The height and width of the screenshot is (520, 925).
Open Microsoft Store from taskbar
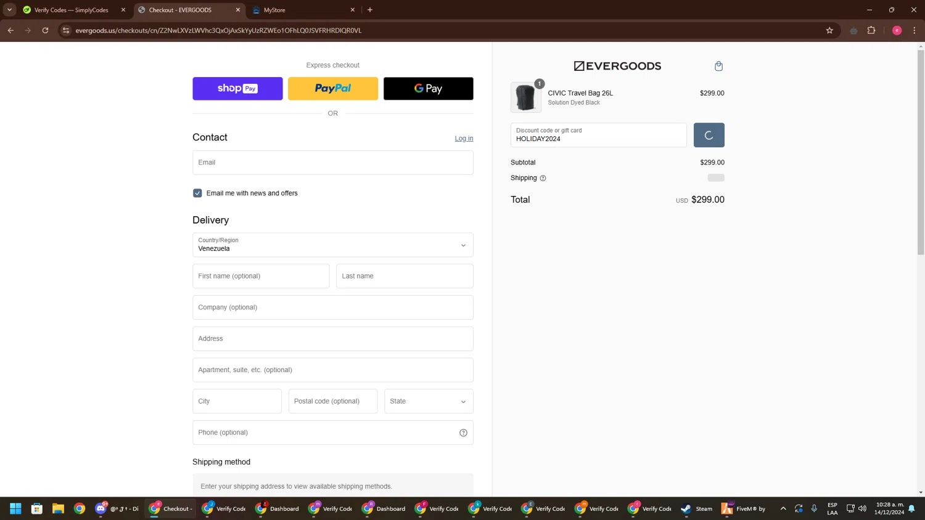coord(37,508)
